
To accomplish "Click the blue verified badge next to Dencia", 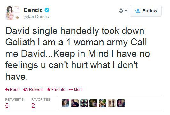I will coord(47,10).
